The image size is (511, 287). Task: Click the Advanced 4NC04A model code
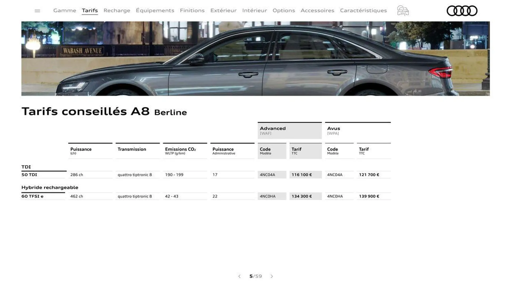[x=267, y=175]
